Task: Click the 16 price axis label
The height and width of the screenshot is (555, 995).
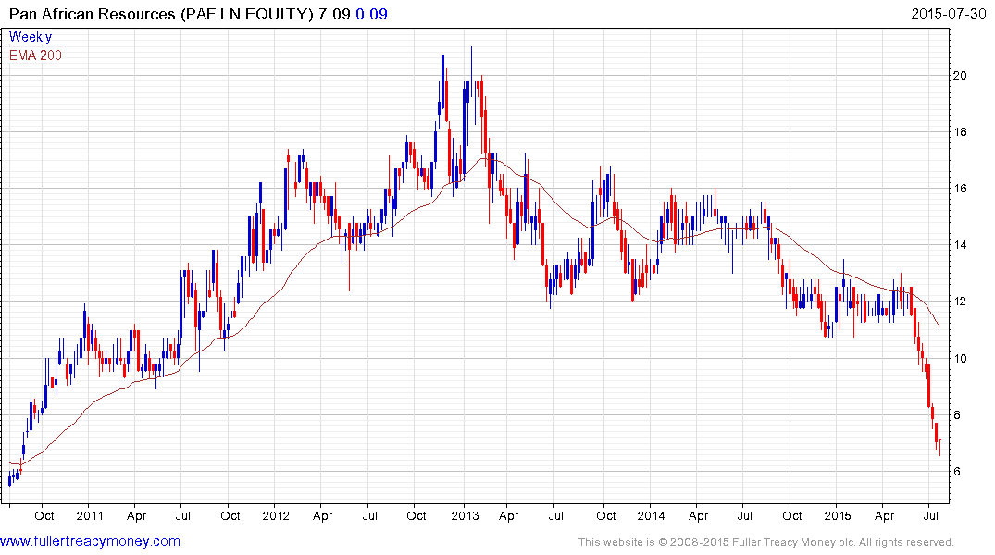Action: 960,189
